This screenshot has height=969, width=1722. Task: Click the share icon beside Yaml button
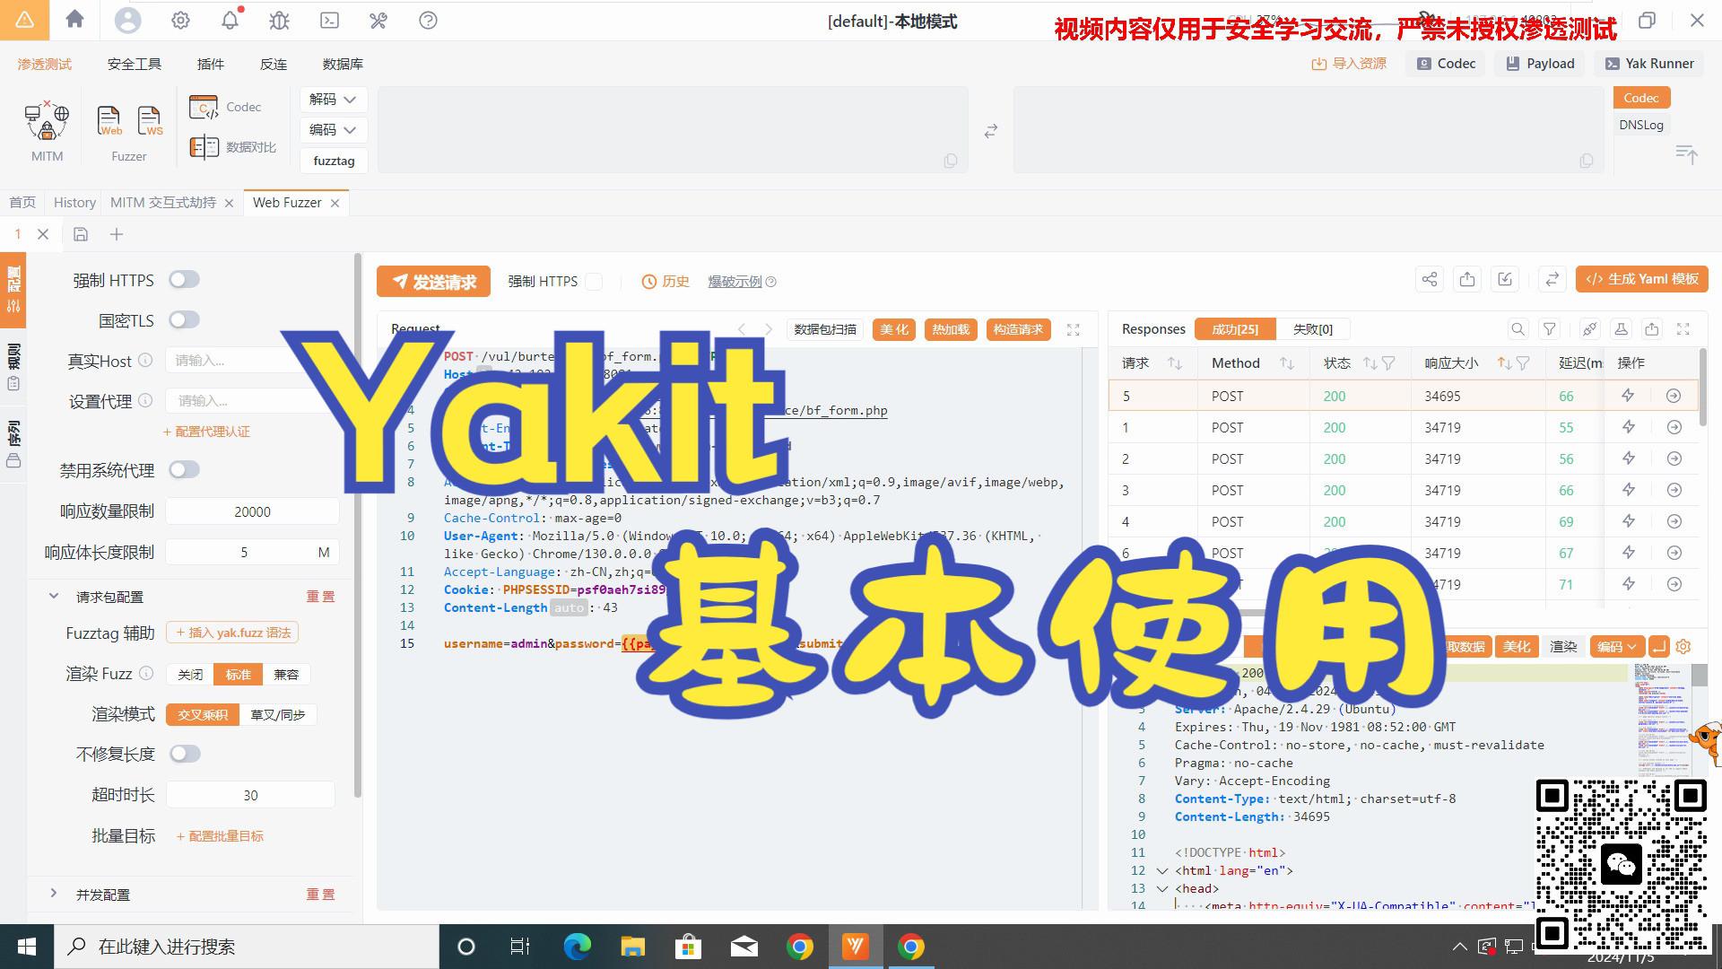(x=1430, y=279)
